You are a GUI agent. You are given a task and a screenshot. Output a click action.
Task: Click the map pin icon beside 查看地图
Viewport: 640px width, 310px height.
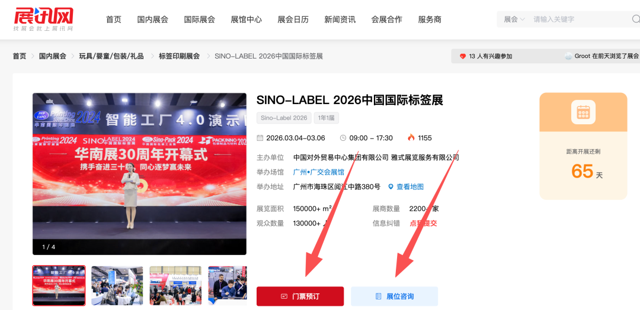pyautogui.click(x=391, y=187)
